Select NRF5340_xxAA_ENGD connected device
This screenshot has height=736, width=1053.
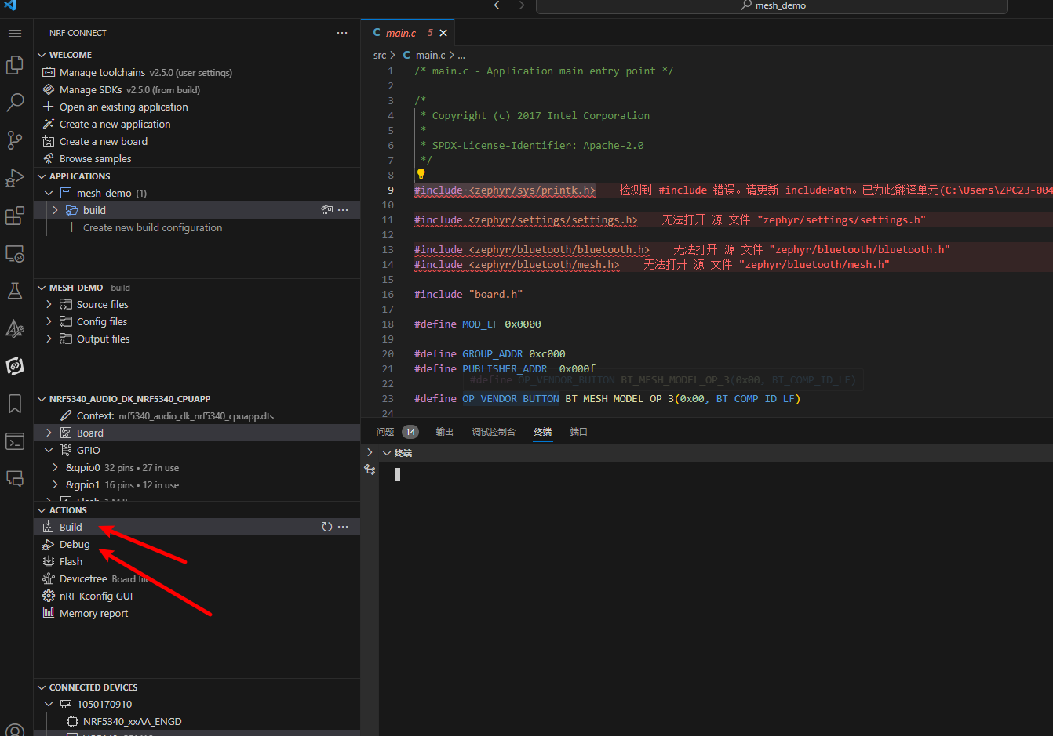(132, 721)
